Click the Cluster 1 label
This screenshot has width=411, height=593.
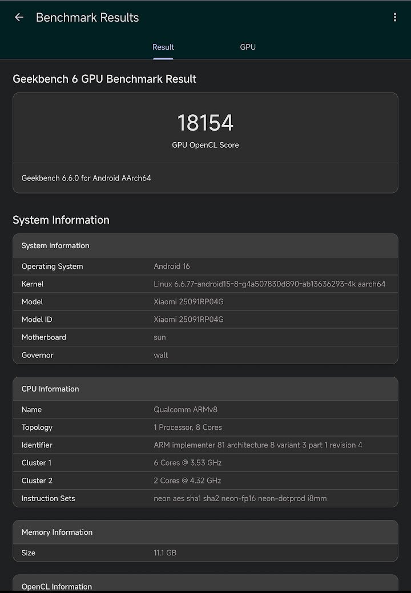point(37,463)
